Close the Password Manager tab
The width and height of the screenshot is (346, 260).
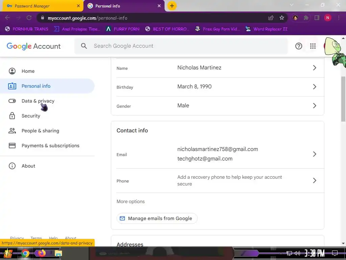(78, 6)
